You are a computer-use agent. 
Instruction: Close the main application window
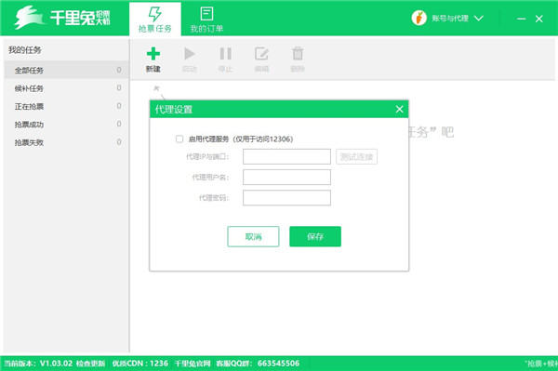click(539, 19)
